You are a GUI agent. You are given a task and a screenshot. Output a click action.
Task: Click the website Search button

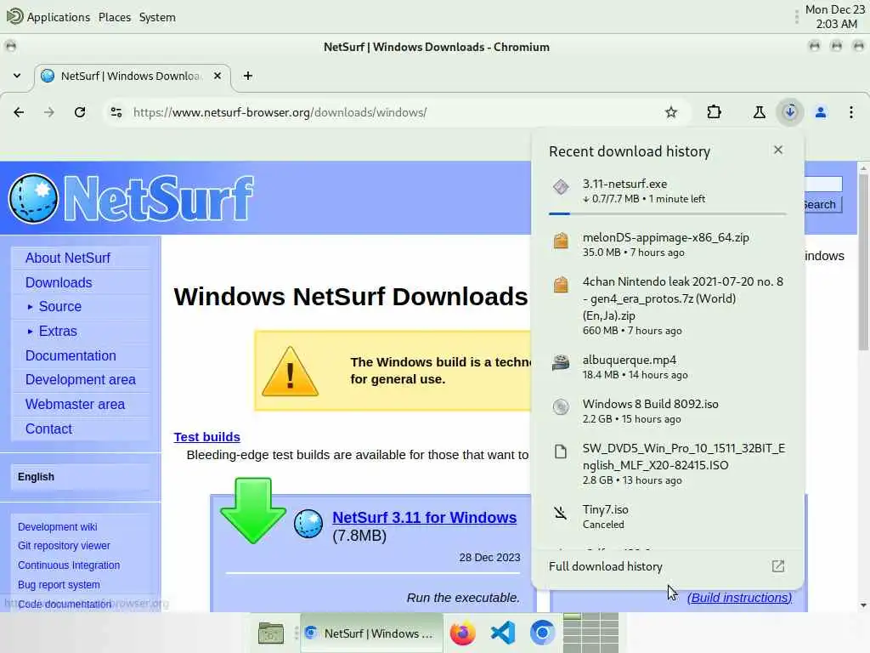(822, 204)
